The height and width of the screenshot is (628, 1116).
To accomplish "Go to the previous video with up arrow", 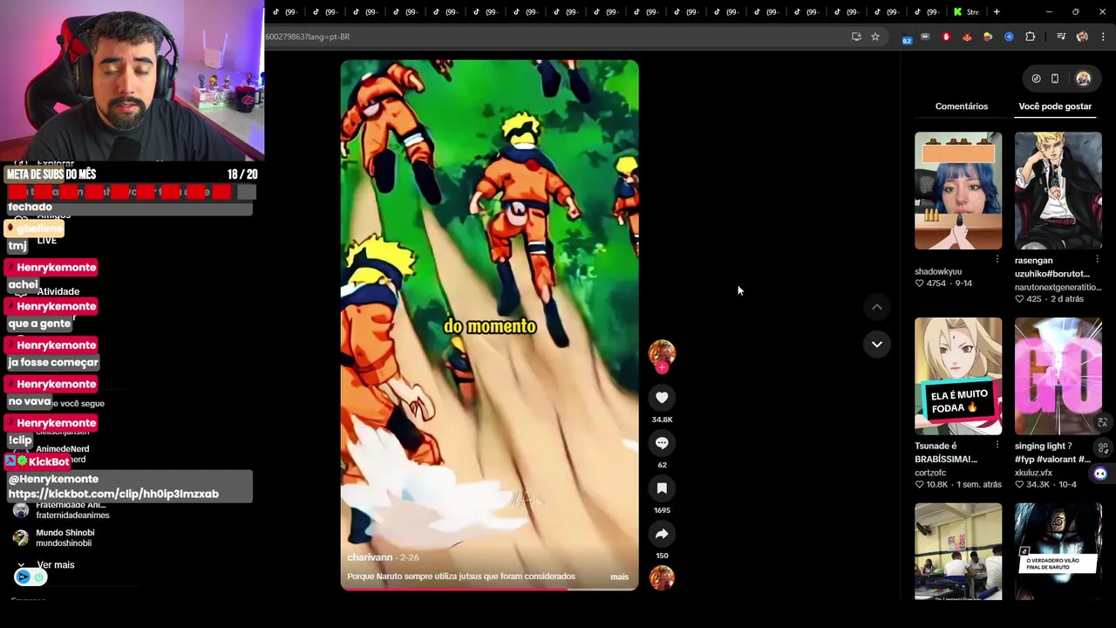I will coord(877,307).
